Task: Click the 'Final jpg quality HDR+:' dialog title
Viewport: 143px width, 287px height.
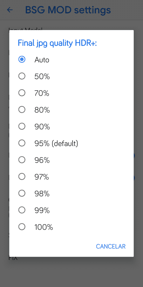Action: click(x=57, y=44)
